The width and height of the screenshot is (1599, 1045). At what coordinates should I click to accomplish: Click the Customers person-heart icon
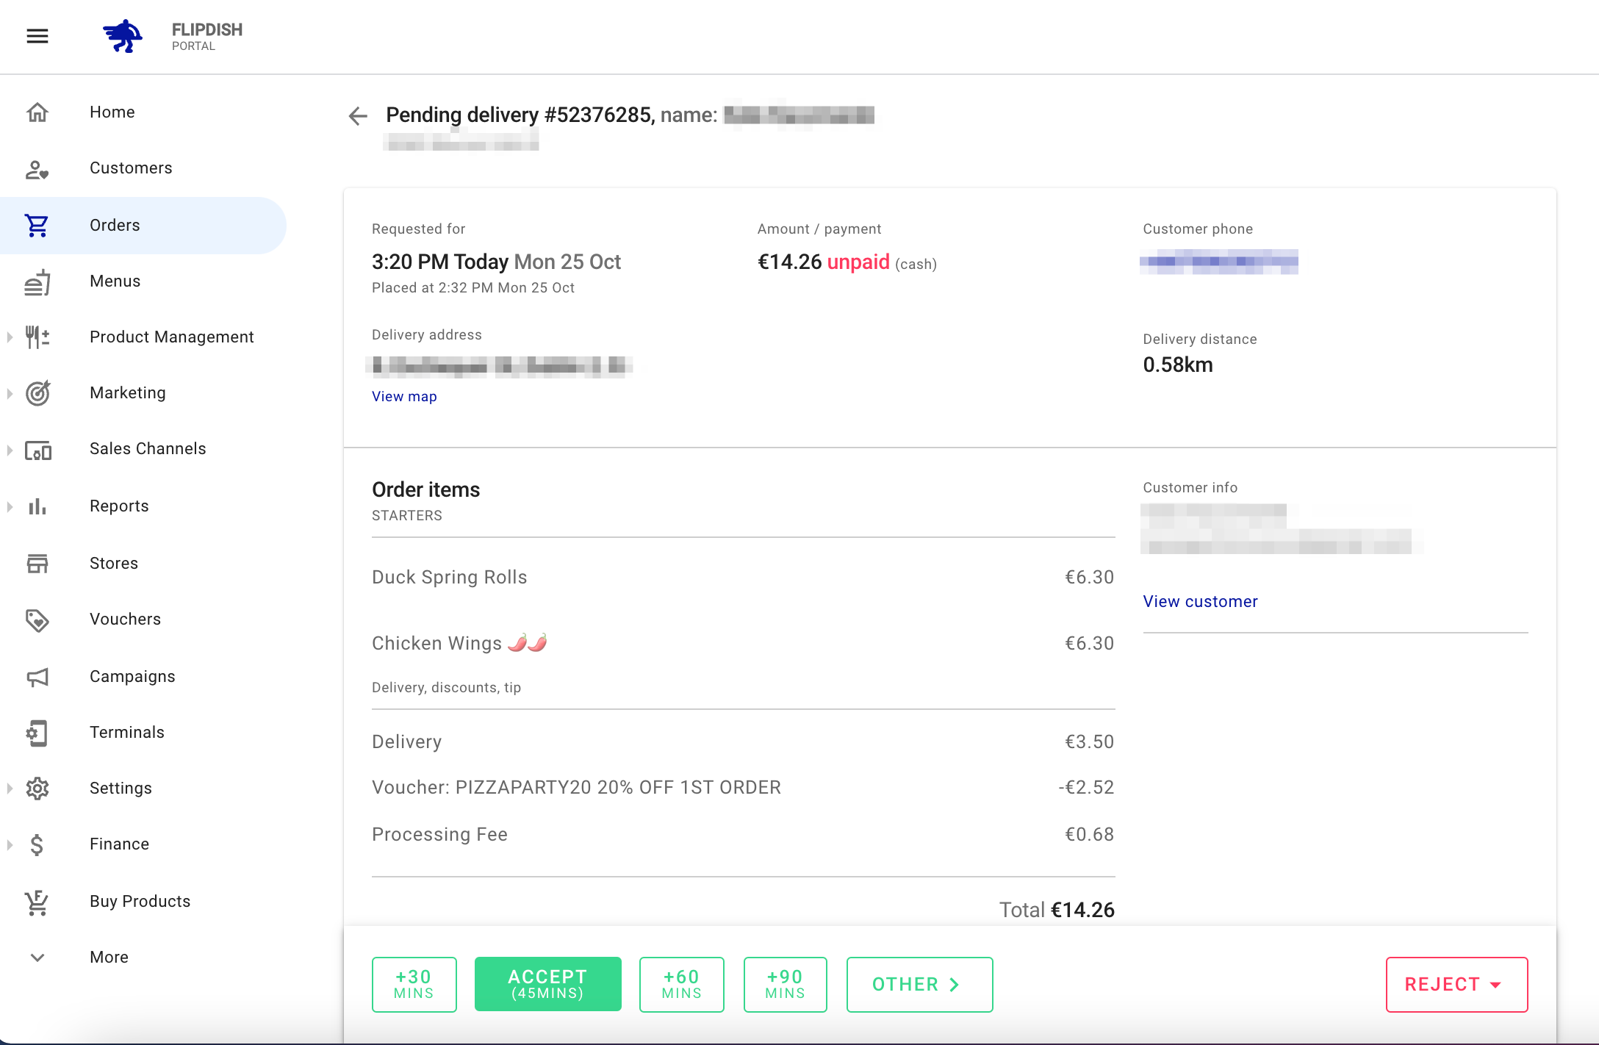pyautogui.click(x=37, y=169)
